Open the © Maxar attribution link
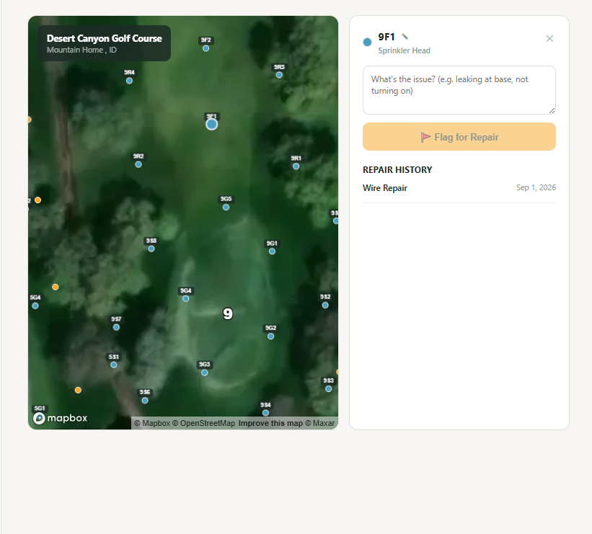 point(319,424)
